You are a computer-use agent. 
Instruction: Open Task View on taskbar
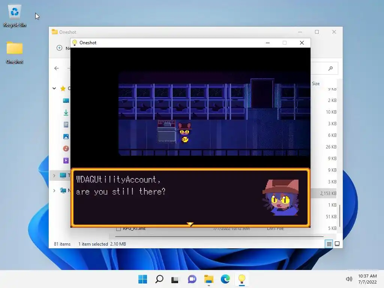pos(175,279)
